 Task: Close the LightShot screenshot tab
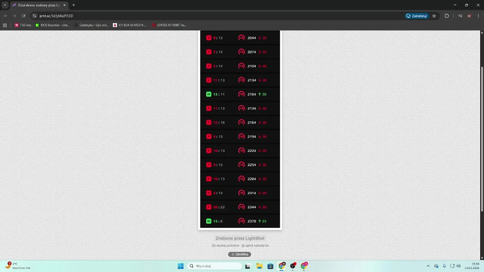(x=65, y=5)
